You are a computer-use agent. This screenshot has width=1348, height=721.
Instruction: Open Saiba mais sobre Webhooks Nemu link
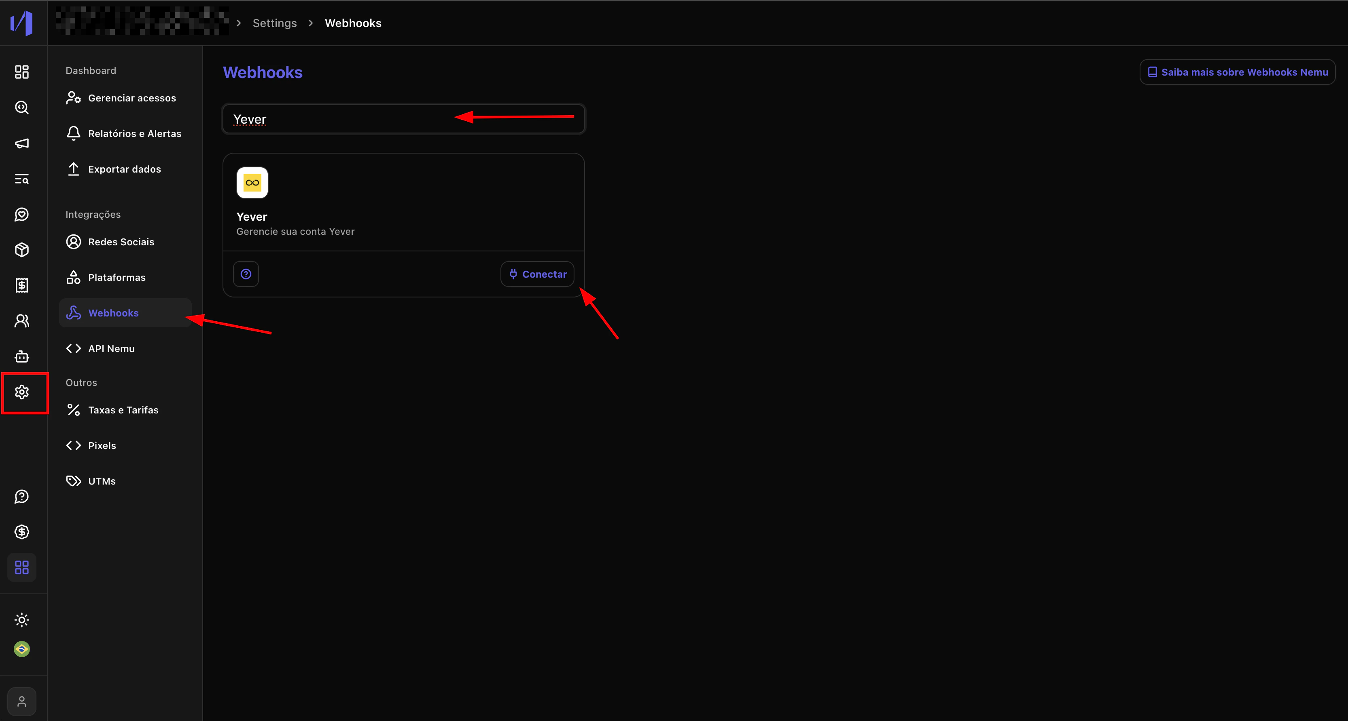pos(1238,72)
